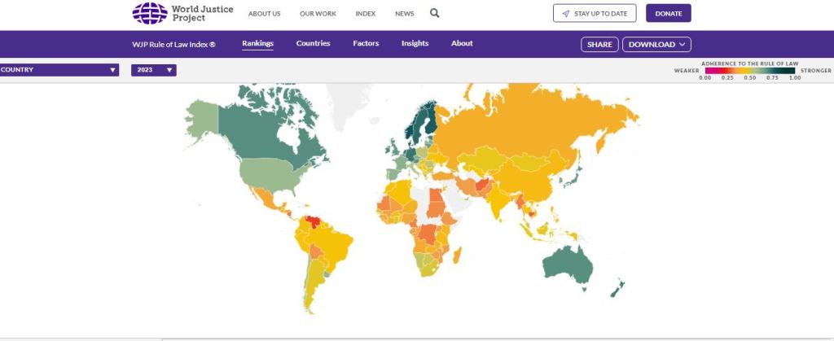Open the About Us menu item
The height and width of the screenshot is (341, 834).
pyautogui.click(x=264, y=14)
